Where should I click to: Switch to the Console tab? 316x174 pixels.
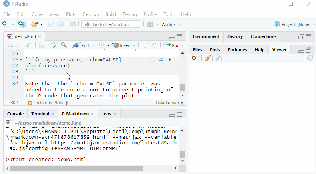[x=15, y=114]
